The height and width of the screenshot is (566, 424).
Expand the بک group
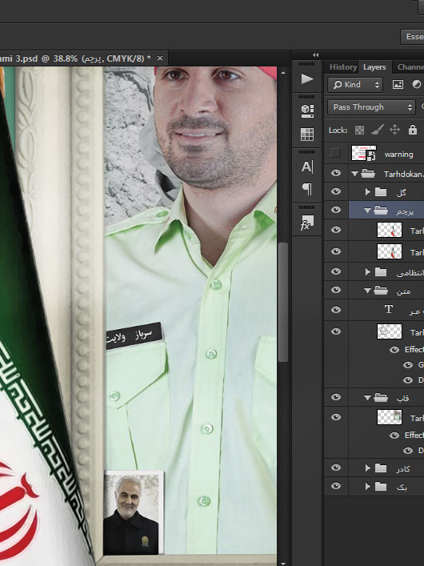pyautogui.click(x=368, y=487)
